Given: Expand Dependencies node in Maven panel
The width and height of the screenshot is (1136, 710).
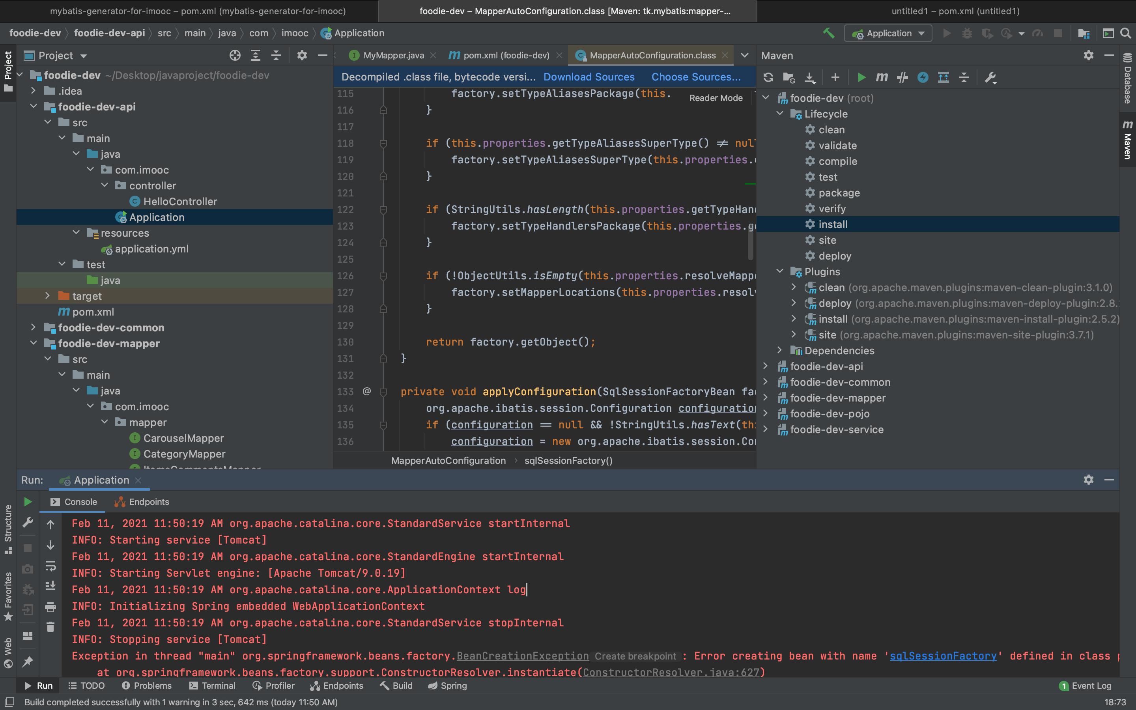Looking at the screenshot, I should point(780,350).
